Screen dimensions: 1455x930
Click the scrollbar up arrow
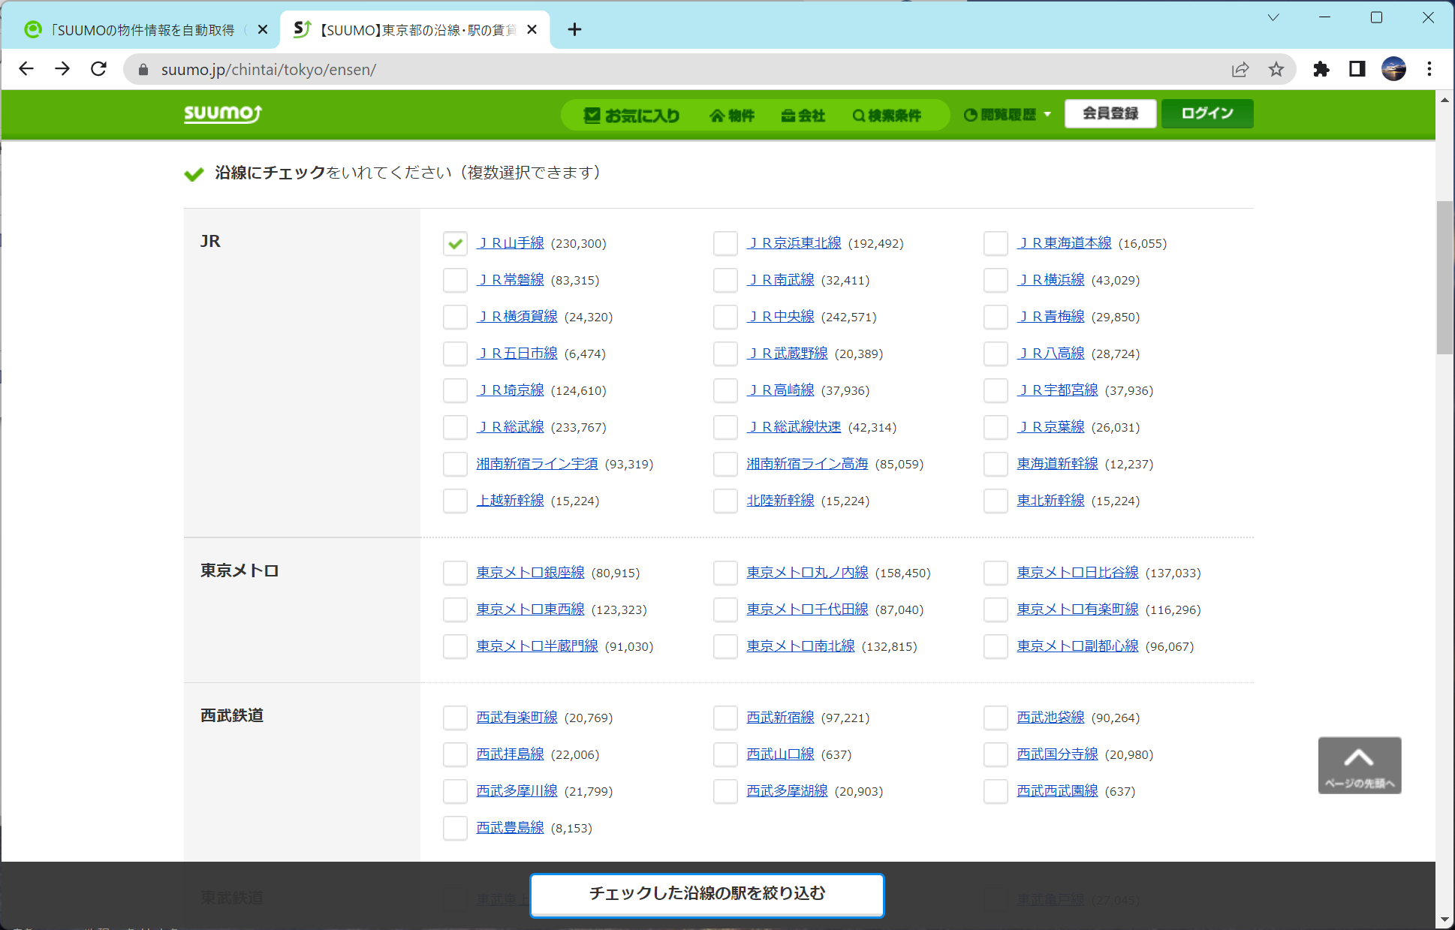coord(1445,99)
